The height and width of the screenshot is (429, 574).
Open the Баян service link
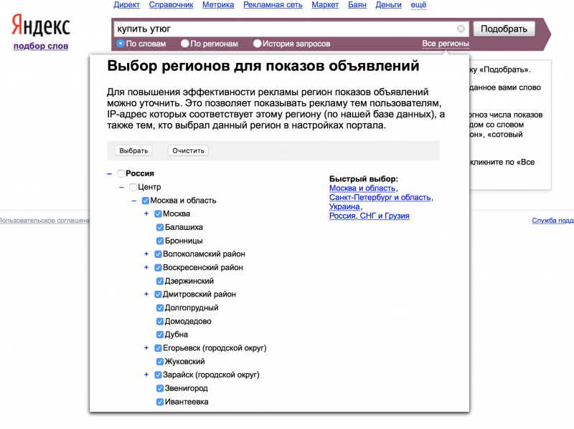coord(357,5)
